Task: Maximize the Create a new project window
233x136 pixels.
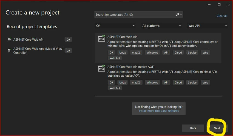Action: click(x=219, y=5)
